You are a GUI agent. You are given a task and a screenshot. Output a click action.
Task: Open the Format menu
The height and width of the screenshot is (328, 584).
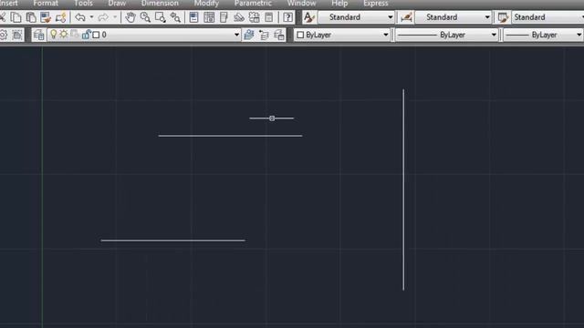(x=46, y=4)
